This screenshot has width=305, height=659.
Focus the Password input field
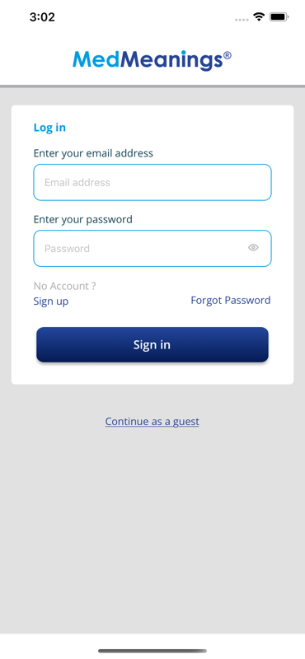coord(152,248)
